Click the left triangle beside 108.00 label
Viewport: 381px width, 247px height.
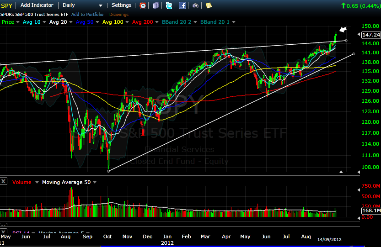pyautogui.click(x=359, y=172)
